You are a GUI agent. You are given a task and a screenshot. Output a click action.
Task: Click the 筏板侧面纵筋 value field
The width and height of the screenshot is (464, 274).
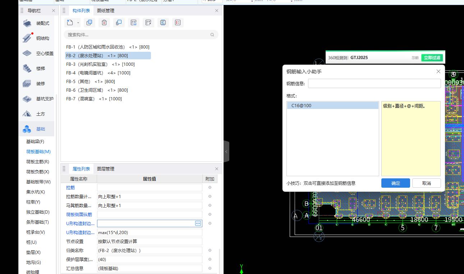tap(150, 214)
